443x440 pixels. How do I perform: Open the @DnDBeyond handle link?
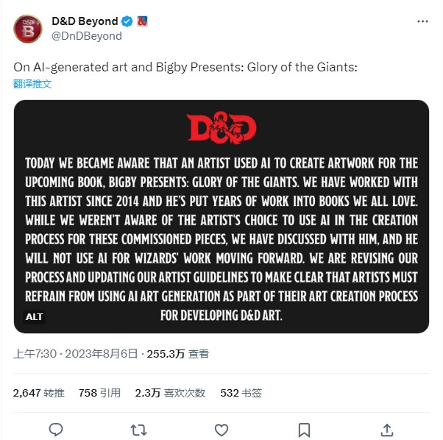(x=86, y=35)
